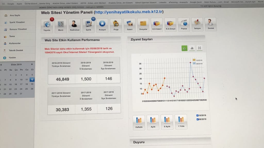Viewport: 264px width, 148px height.
Task: Open the Popup icon
Action: tap(184, 25)
